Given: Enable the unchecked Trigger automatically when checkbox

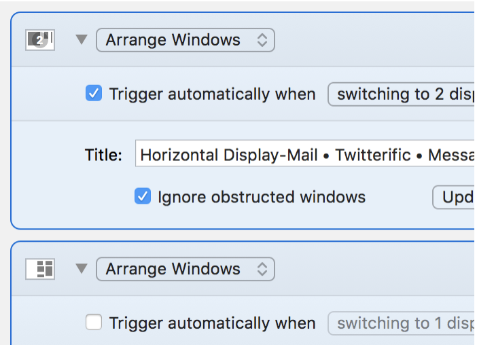Looking at the screenshot, I should [94, 323].
